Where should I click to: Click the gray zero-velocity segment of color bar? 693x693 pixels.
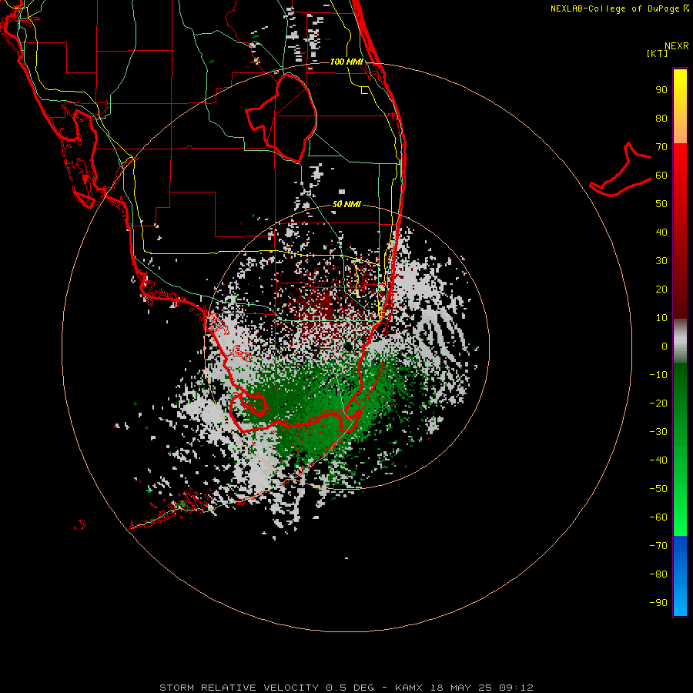pos(680,341)
